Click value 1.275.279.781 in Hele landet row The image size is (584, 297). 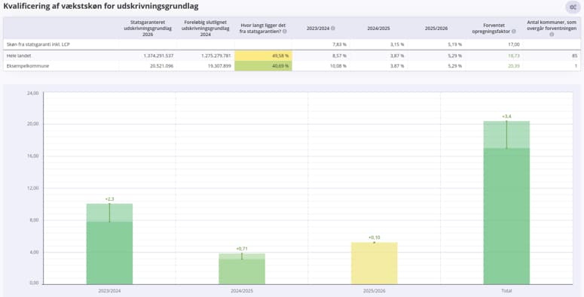click(x=216, y=56)
